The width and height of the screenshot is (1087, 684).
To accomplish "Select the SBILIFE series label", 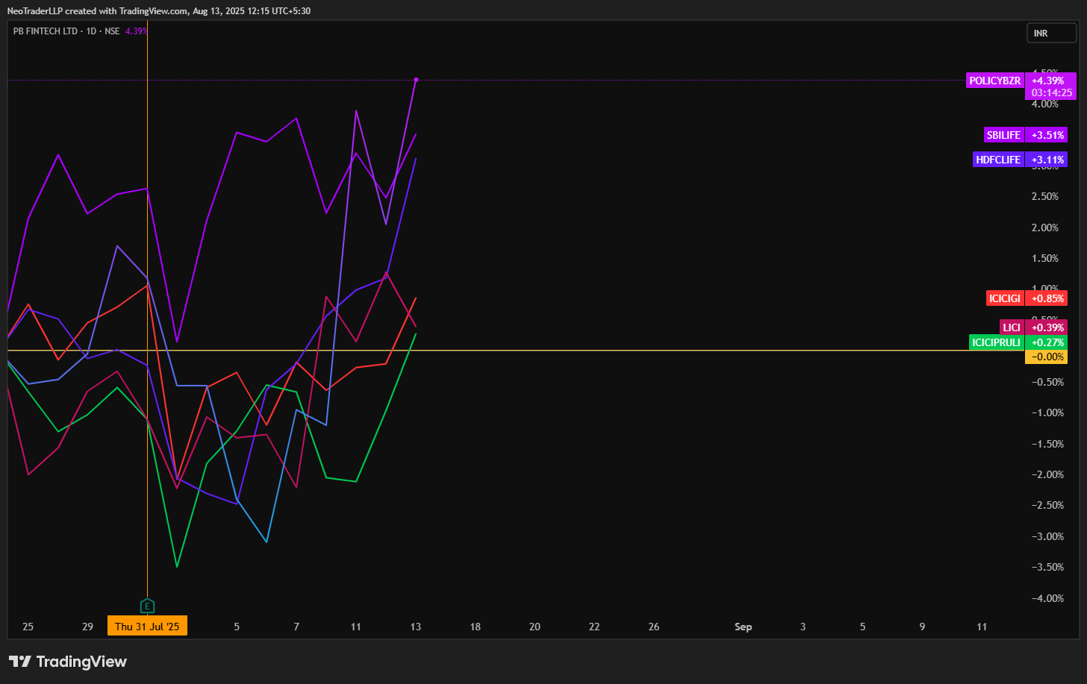I will (1003, 135).
